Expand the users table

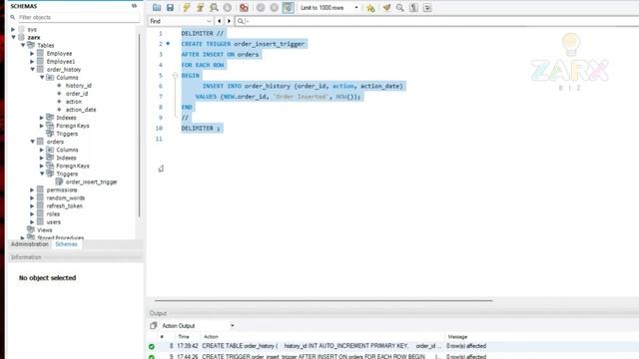(32, 222)
